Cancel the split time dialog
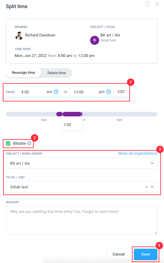Image resolution: width=164 pixels, height=263 pixels. pos(118,254)
